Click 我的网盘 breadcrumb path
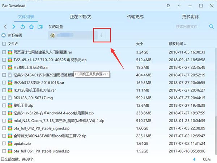Screen dimensions: 217x163 click(56, 27)
